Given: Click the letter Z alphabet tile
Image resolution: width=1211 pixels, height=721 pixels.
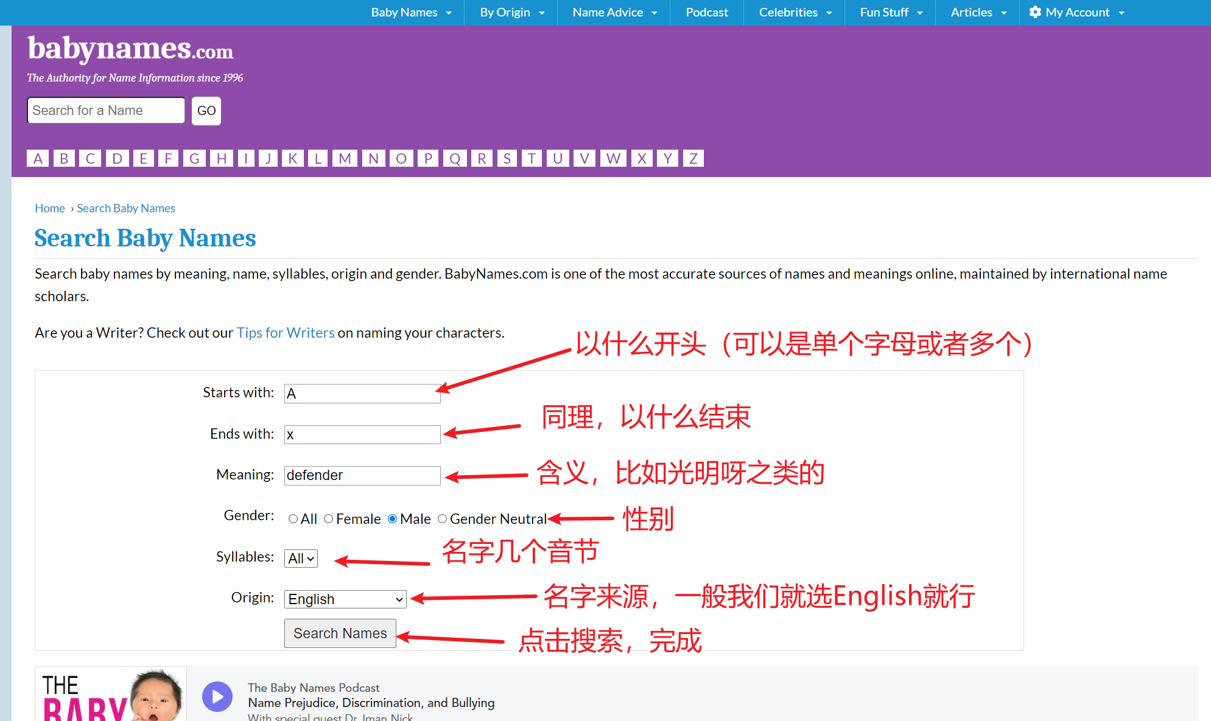Looking at the screenshot, I should pos(693,159).
